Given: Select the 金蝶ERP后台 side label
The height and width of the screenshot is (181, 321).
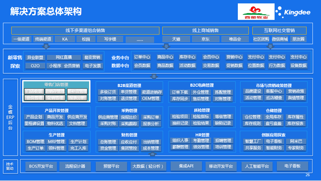Looking at the screenshot, I should pyautogui.click(x=10, y=117).
